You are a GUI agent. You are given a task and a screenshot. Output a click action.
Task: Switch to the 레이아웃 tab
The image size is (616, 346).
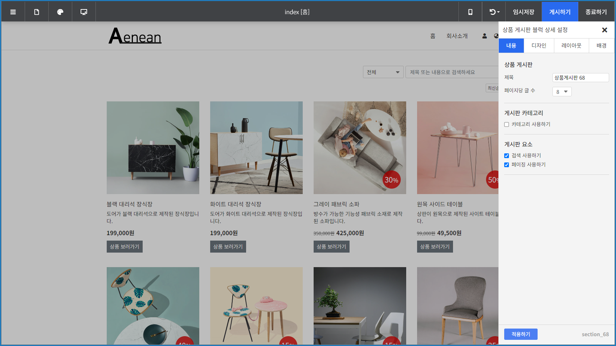click(571, 46)
